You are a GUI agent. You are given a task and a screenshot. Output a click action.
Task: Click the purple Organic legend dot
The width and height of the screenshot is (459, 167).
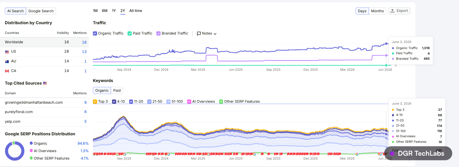(31, 143)
